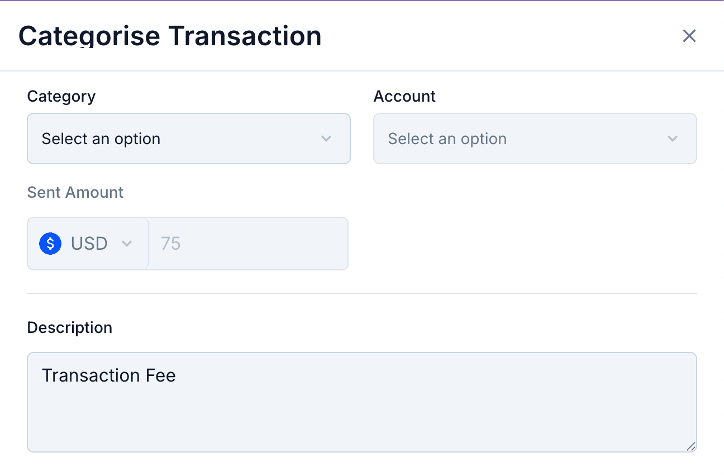Select the 'Transaction Fee' text in Description
Viewport: 724px width, 476px height.
[x=108, y=375]
